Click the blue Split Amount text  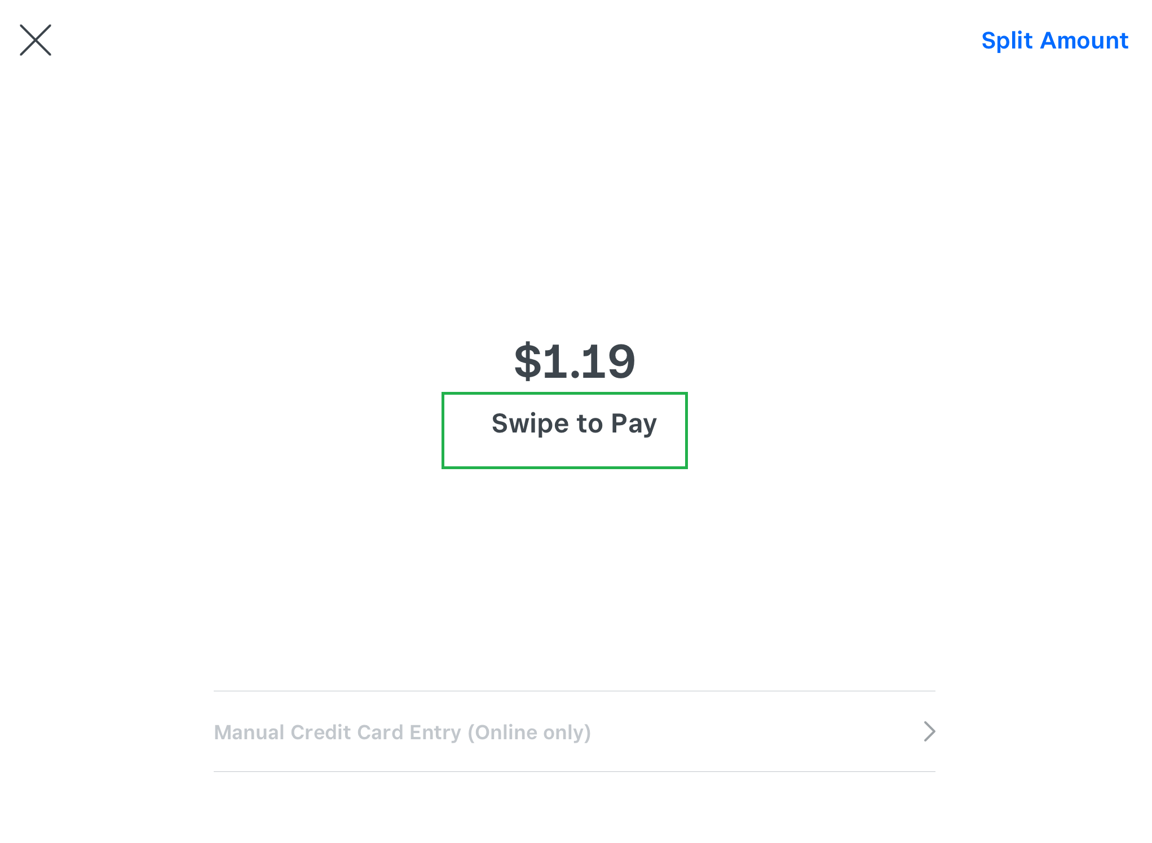[x=1054, y=41]
